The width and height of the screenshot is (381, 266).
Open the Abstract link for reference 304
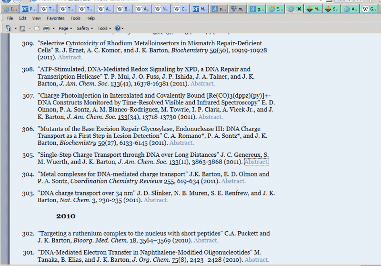tap(233, 181)
